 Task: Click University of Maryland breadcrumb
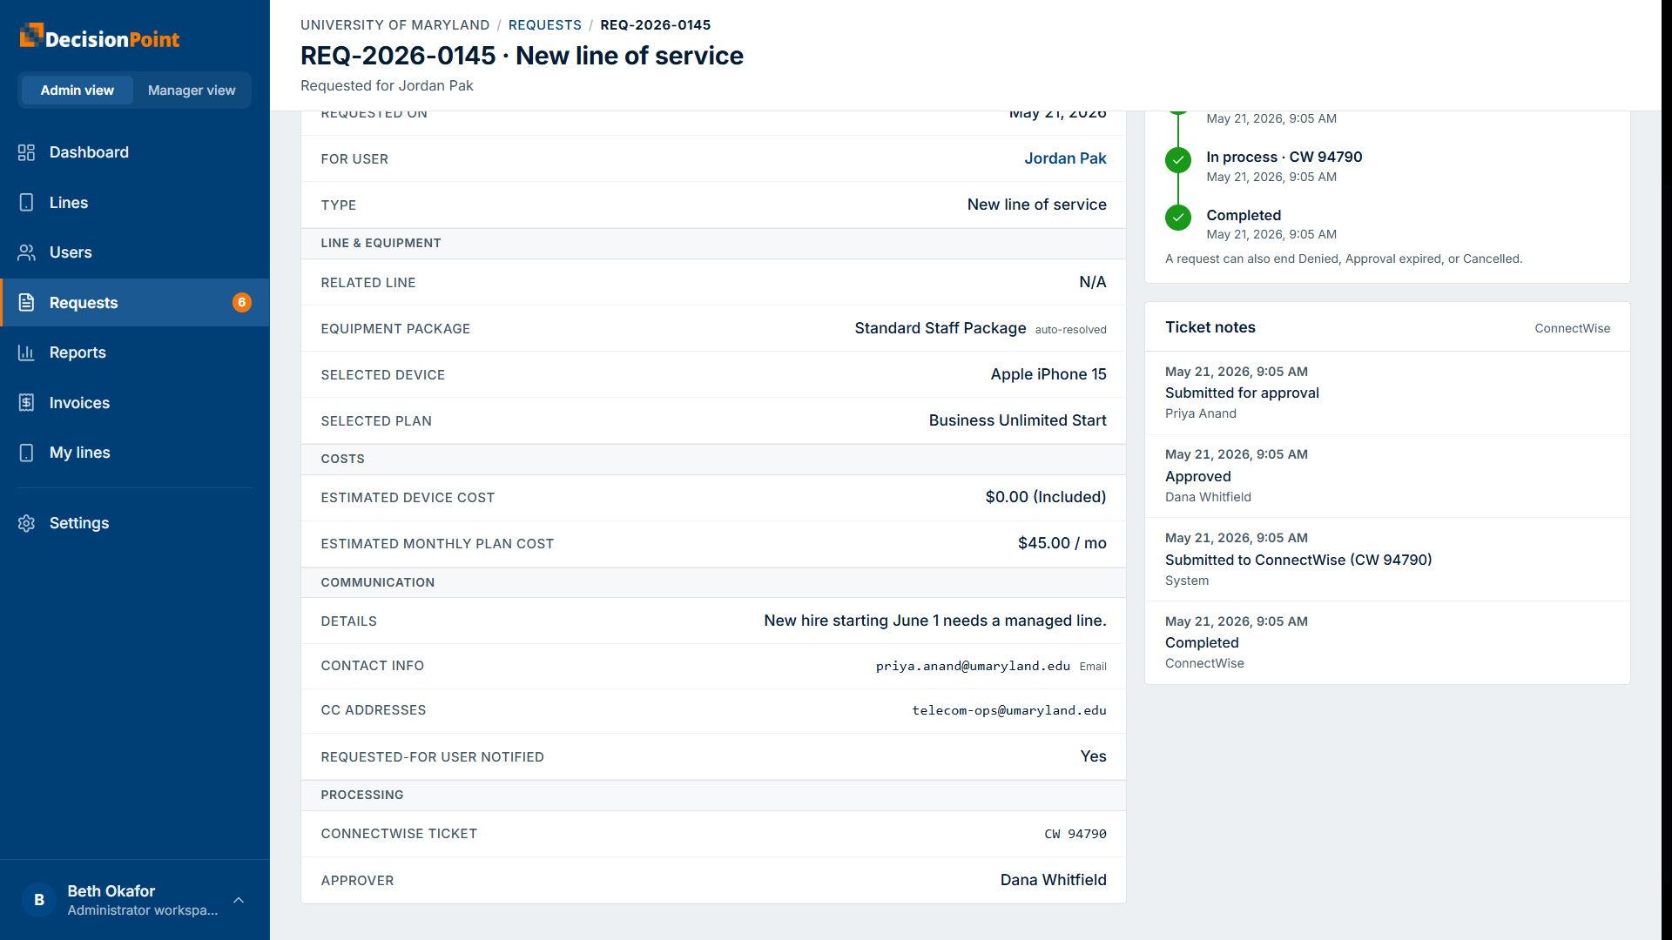point(394,25)
